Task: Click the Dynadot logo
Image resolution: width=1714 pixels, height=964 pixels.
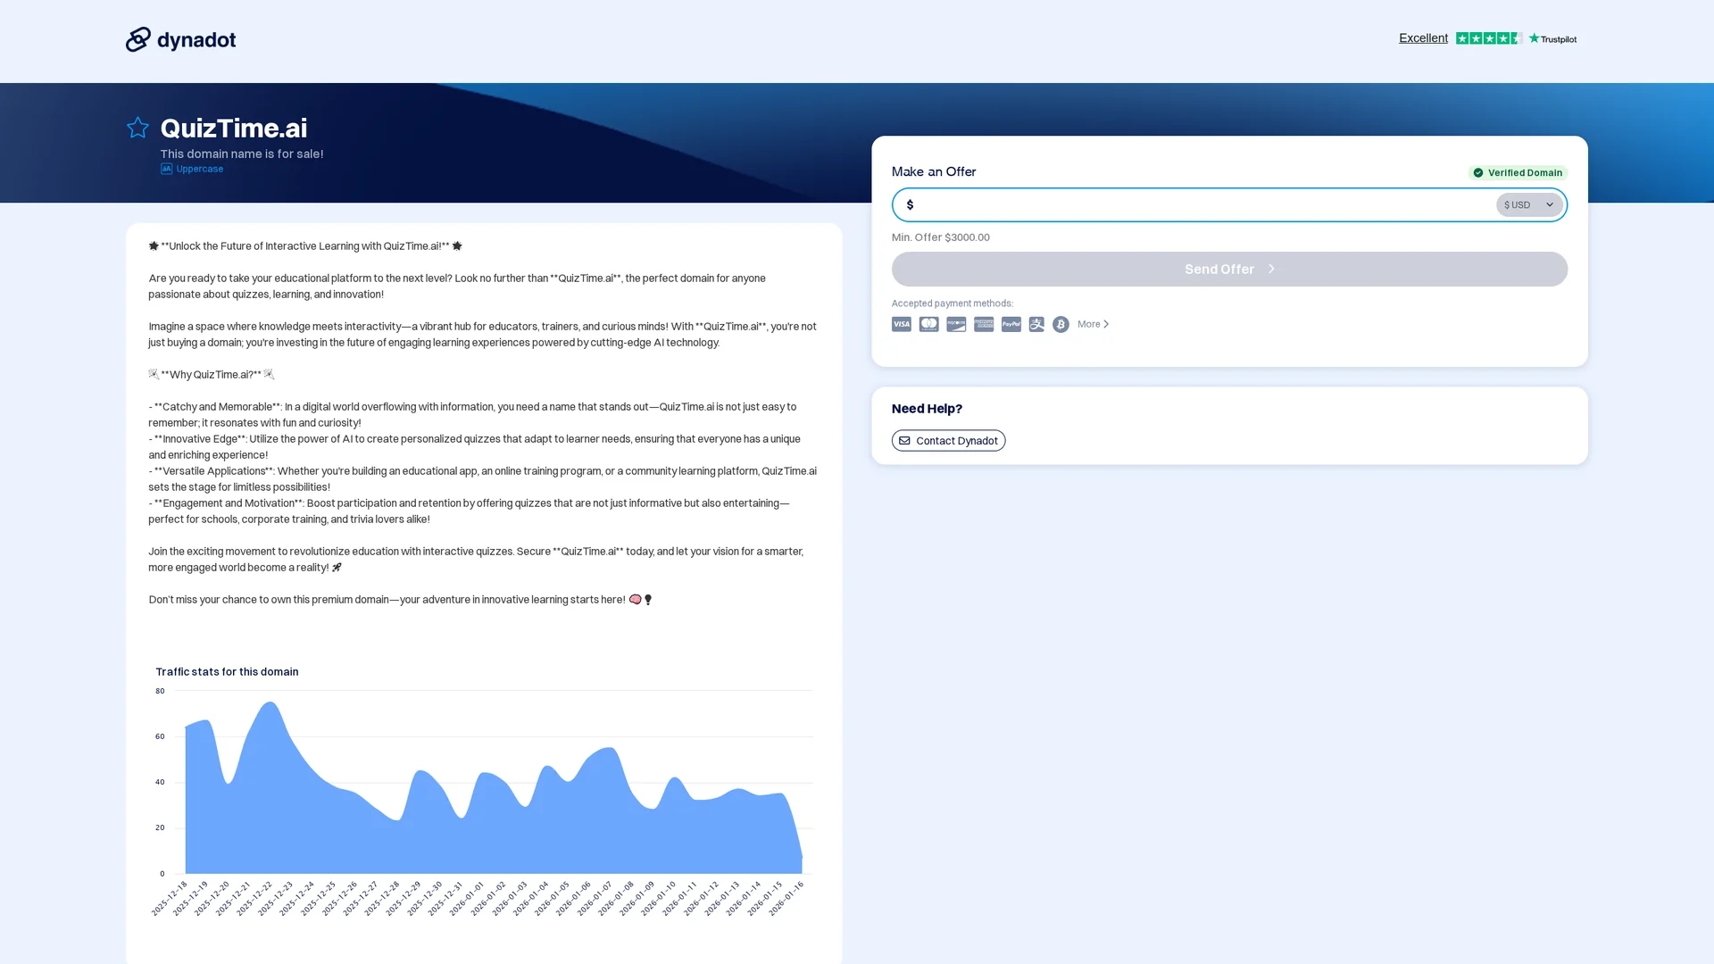Action: (x=180, y=39)
